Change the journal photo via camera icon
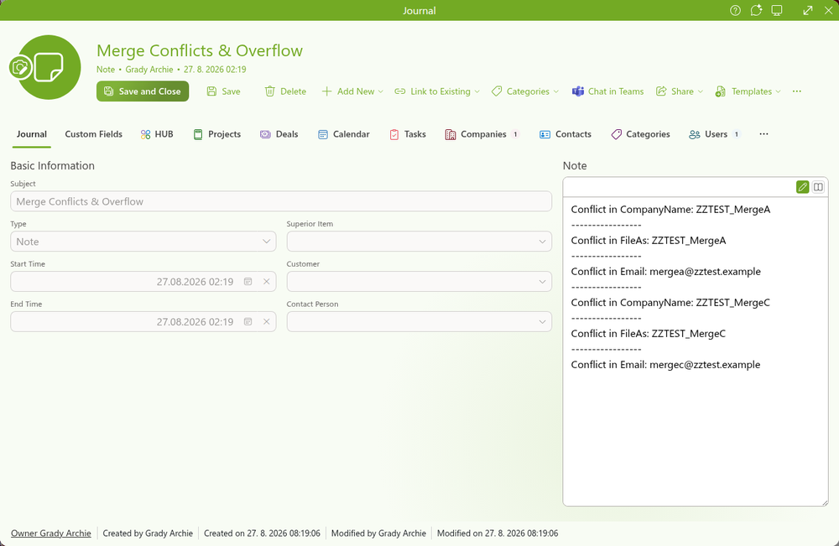 tap(20, 68)
